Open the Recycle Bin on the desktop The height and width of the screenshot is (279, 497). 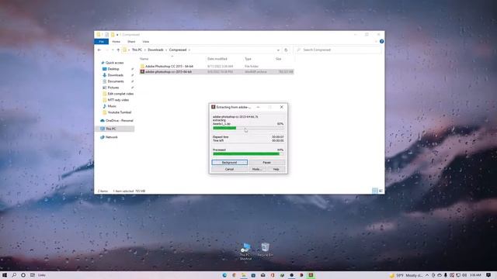266,250
